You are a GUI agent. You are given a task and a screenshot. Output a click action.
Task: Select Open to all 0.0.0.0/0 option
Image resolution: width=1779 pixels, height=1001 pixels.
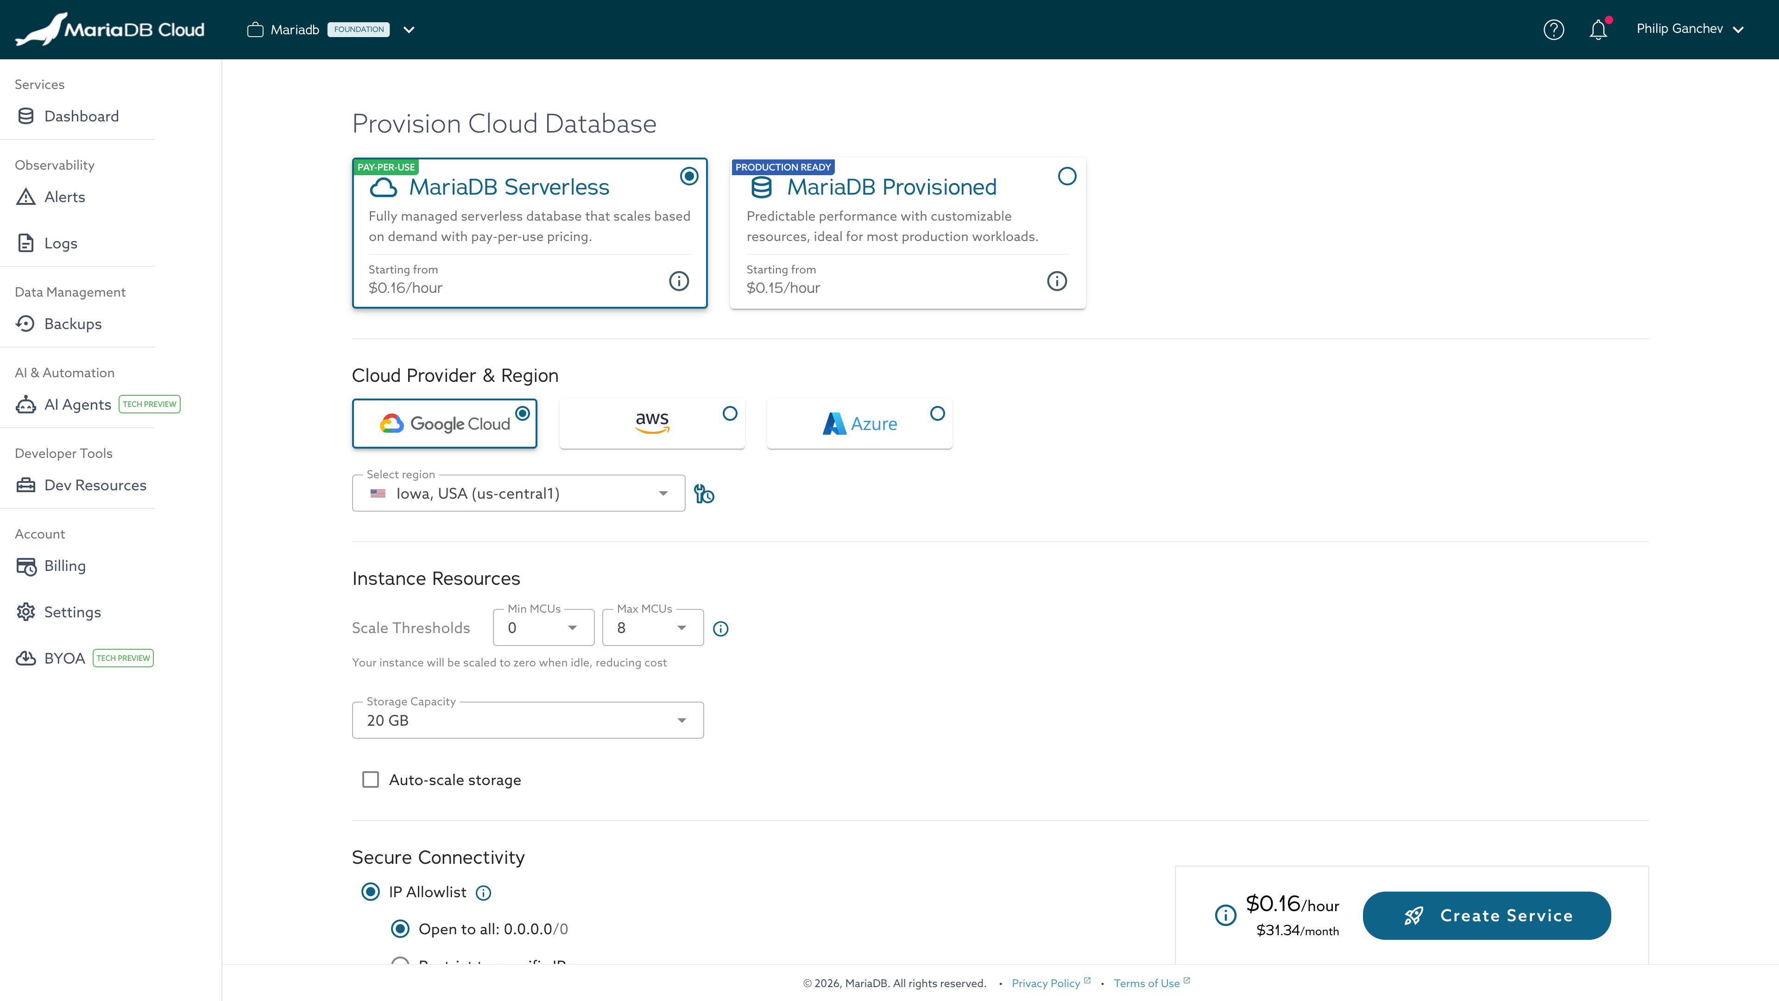coord(401,929)
